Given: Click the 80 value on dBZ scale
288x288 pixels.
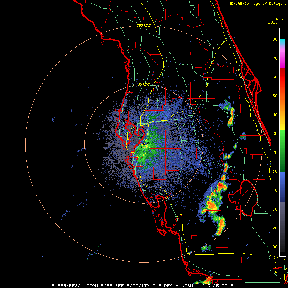Looking at the screenshot, I should (x=275, y=39).
